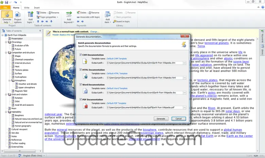Select the Tectonic plates topic
Image resolution: width=265 pixels, height=158 pixels.
point(21,70)
